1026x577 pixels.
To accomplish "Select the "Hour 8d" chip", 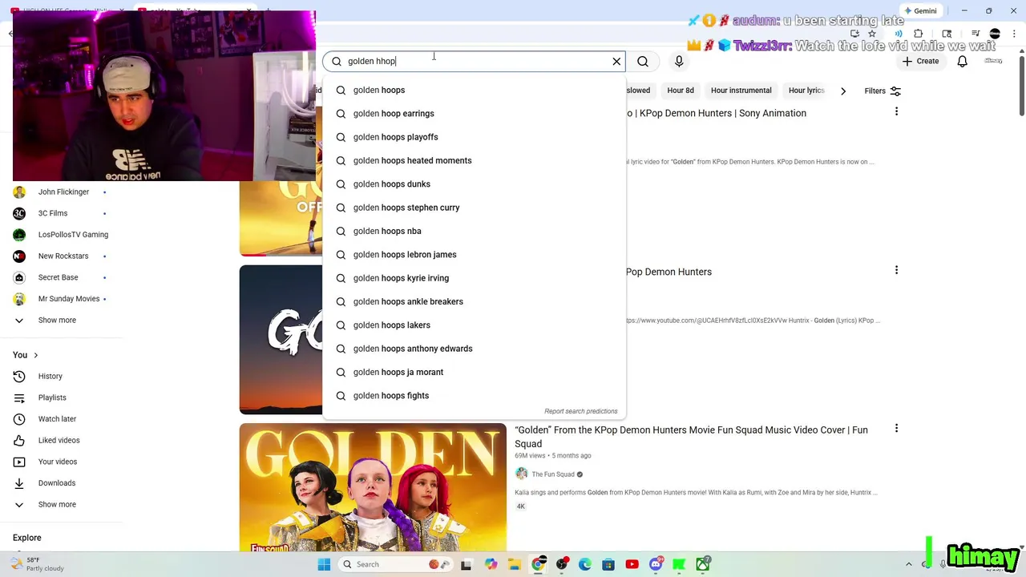I will tap(681, 91).
